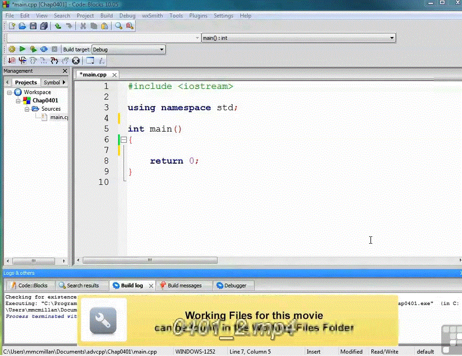Open the Edit menu
Viewport: 462px width, 356px height.
click(25, 16)
